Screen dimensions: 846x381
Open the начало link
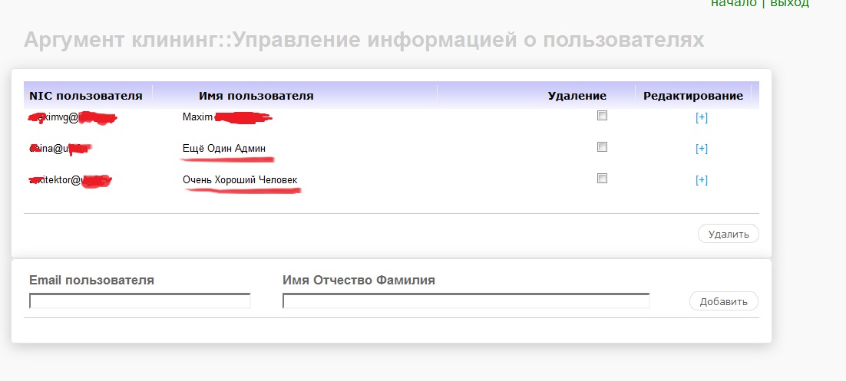733,3
